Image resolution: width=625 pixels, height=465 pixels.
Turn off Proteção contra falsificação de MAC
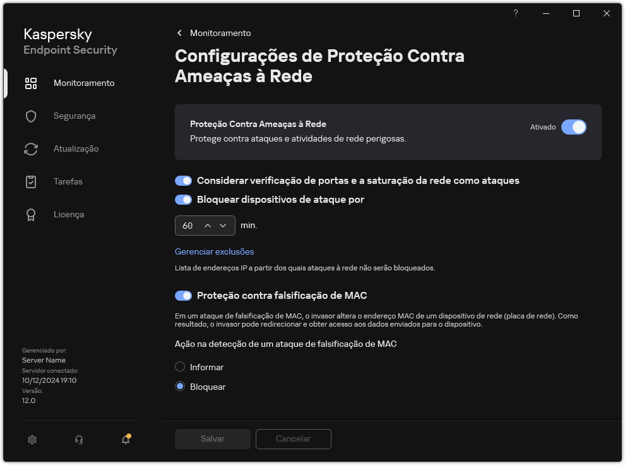pyautogui.click(x=184, y=295)
